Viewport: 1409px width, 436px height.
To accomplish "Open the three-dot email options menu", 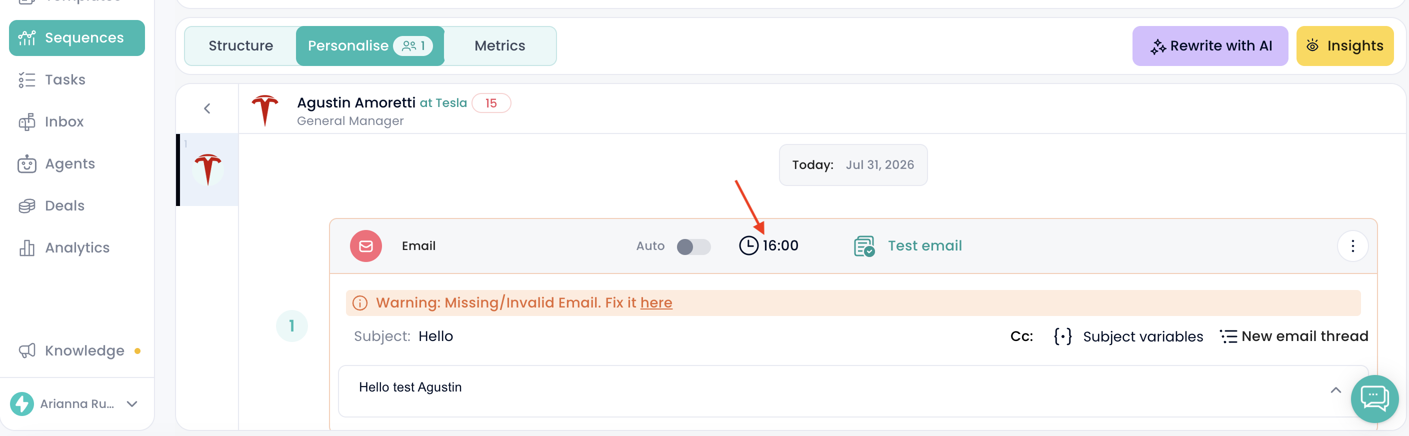I will [x=1352, y=246].
